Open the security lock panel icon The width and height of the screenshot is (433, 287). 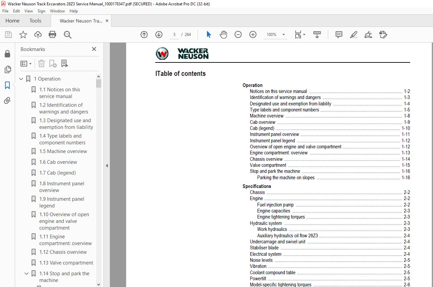tap(7, 54)
